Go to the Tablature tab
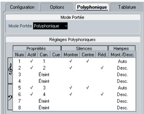 127,7
